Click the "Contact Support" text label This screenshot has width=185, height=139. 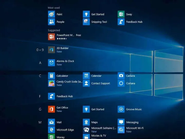point(101,83)
